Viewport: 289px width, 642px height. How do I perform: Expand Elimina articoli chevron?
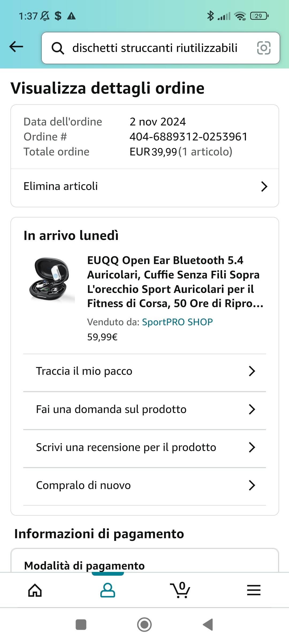click(264, 186)
